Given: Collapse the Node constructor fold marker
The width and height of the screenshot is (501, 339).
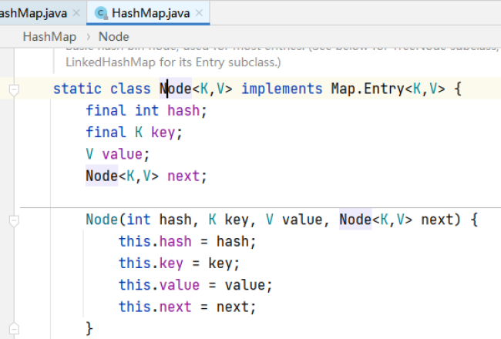Looking at the screenshot, I should (x=14, y=221).
